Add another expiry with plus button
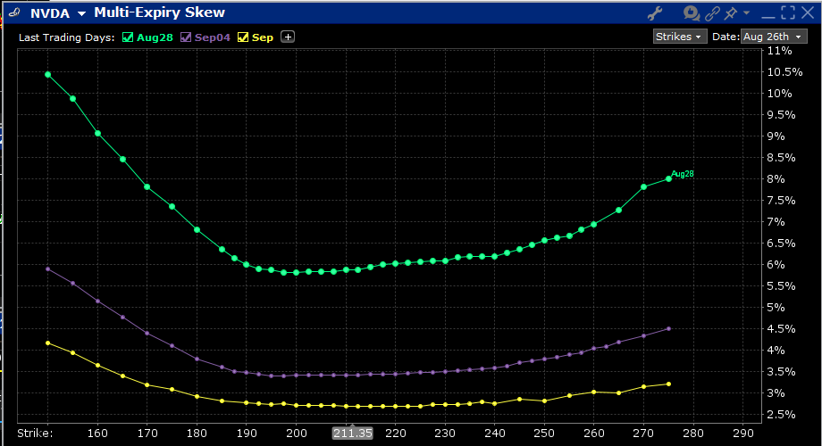The height and width of the screenshot is (446, 822). coord(288,37)
